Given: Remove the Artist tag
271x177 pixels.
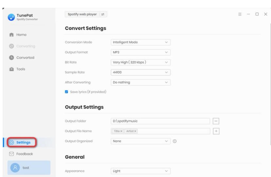Looking at the screenshot, I should (x=135, y=131).
